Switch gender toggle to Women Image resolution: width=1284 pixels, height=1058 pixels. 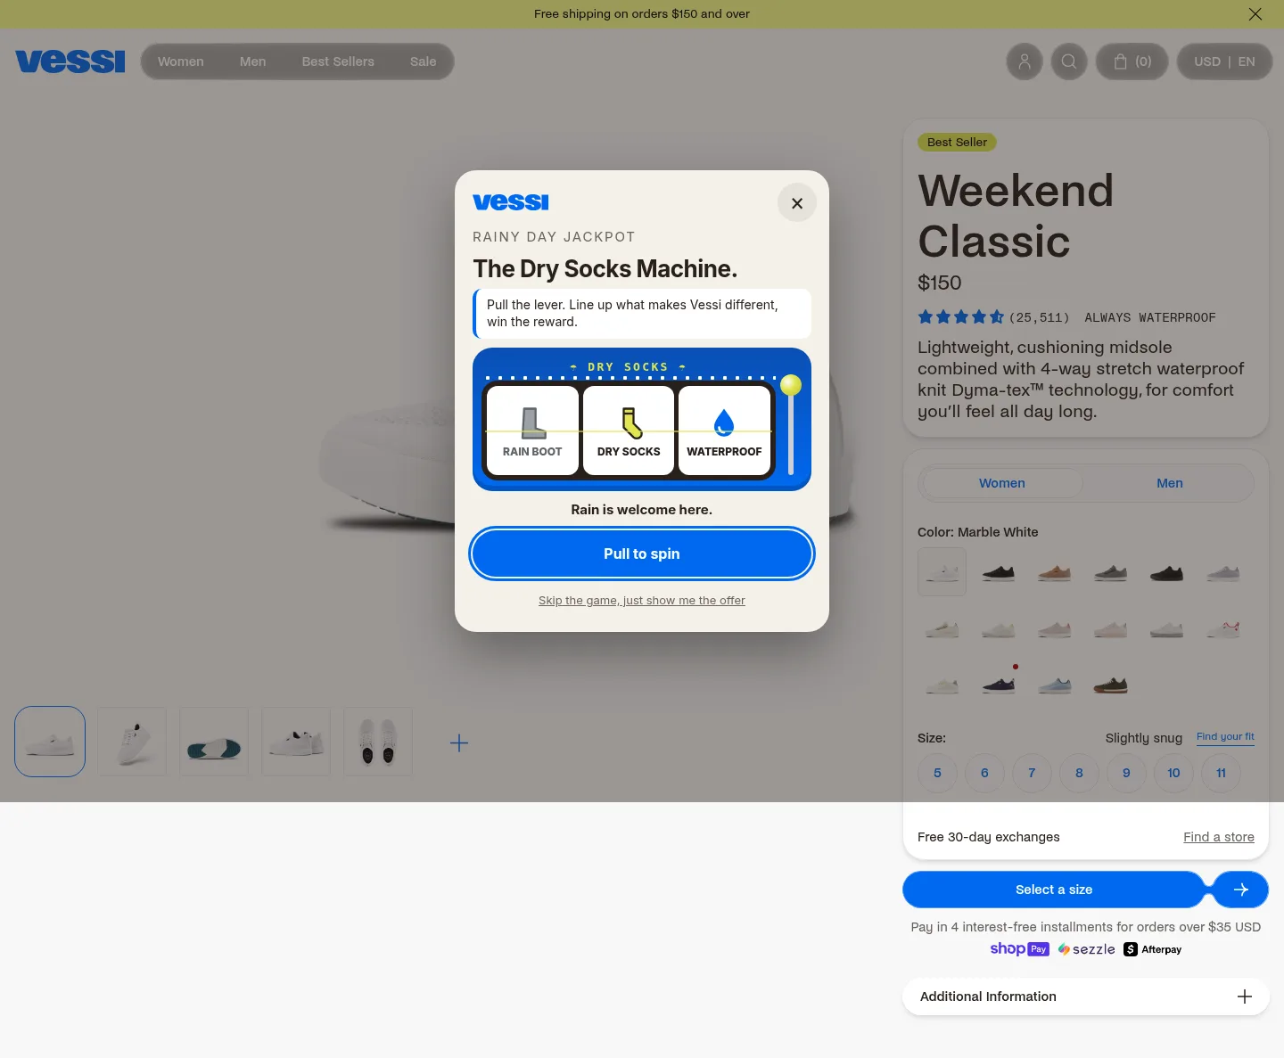pos(1002,483)
